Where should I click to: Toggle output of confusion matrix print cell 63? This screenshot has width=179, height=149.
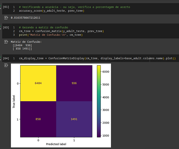point(6,42)
